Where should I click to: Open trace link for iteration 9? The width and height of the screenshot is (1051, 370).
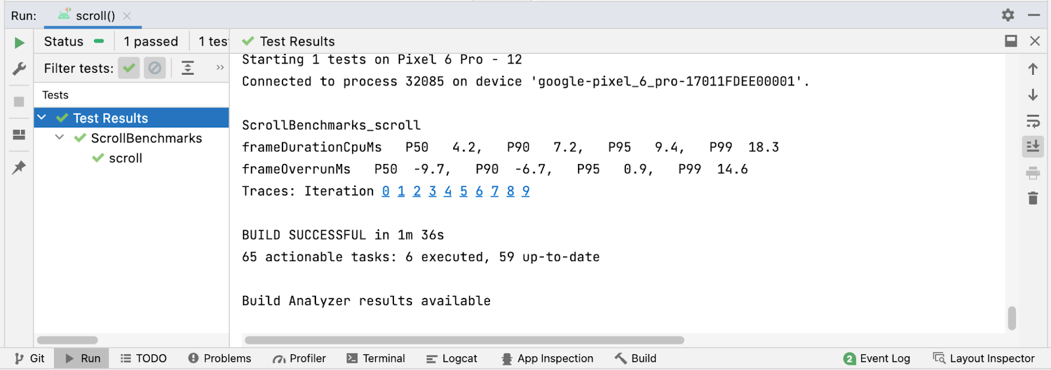point(525,191)
